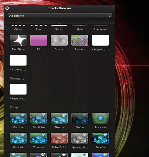Select the False Color effect
149x157 pixels.
tap(59, 138)
